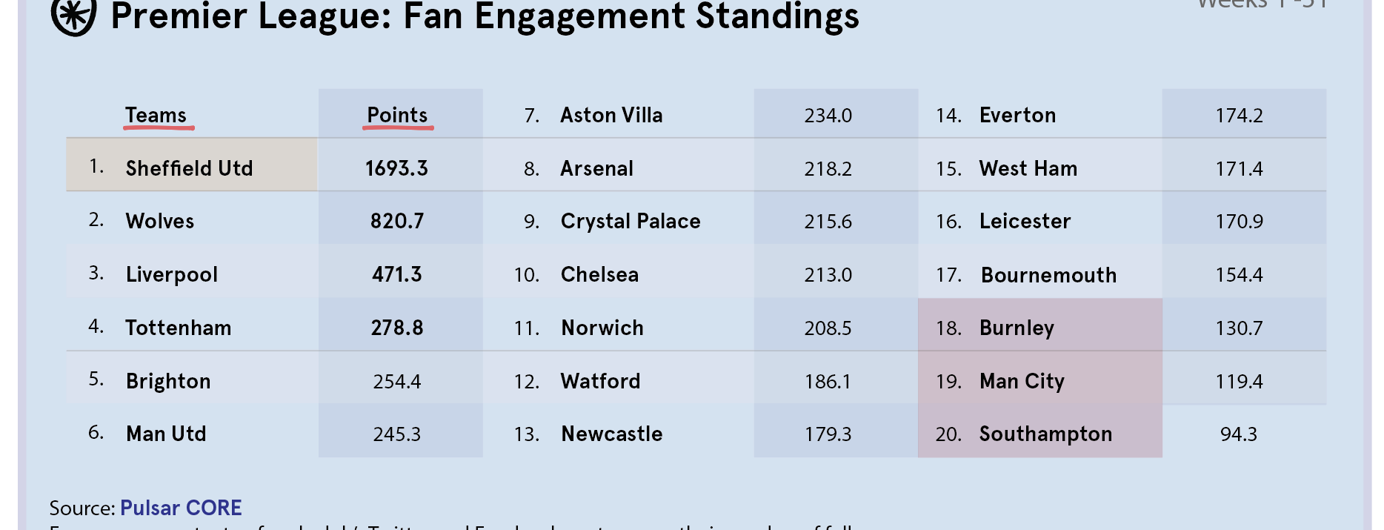
Task: Select the Man City highlighted cell
Action: click(1022, 381)
